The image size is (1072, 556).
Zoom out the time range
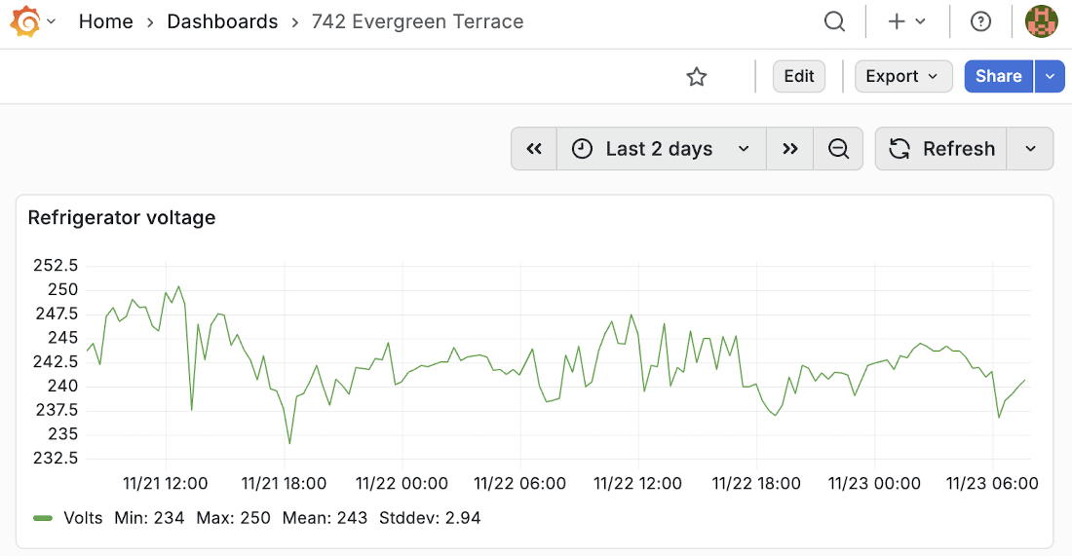[x=838, y=149]
